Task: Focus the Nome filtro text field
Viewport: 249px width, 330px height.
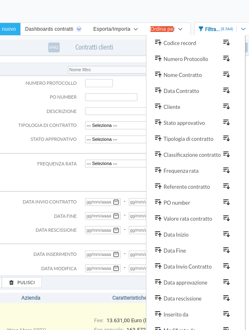Action: click(107, 70)
